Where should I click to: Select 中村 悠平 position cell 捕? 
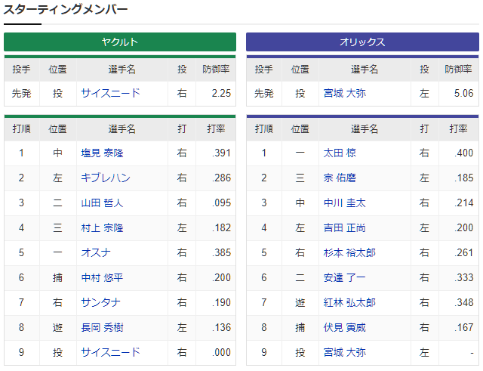pos(57,277)
